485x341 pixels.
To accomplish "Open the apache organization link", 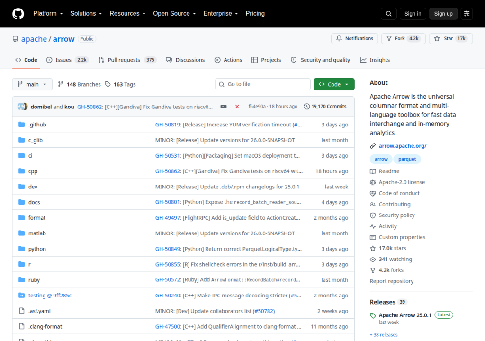I will tap(34, 39).
